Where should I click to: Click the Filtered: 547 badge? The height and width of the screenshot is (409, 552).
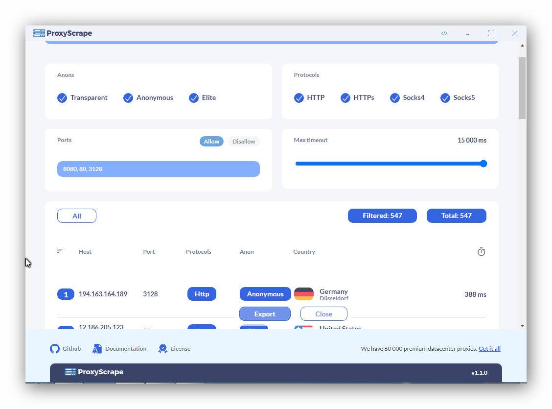[382, 216]
